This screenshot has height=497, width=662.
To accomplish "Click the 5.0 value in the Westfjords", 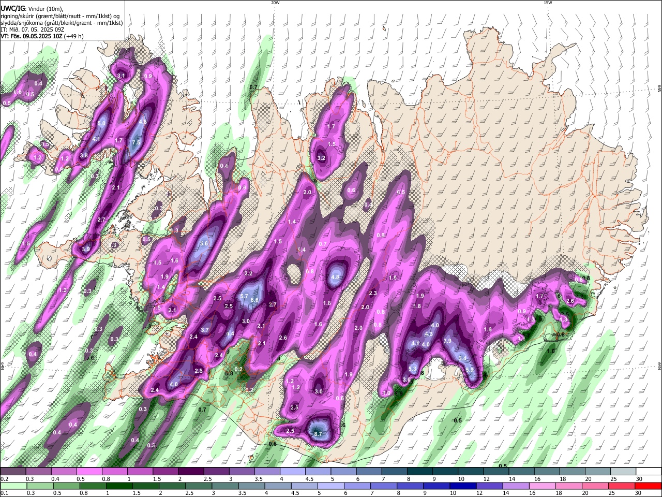I will coord(101,123).
